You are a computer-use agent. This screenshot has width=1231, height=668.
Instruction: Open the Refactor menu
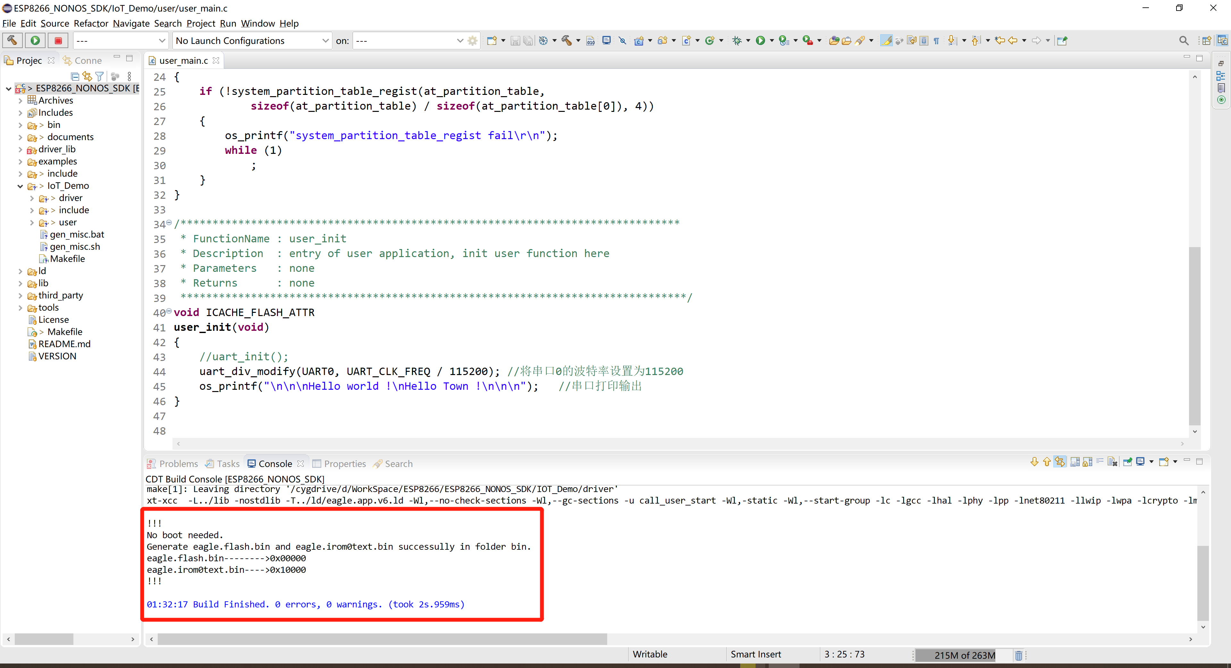(x=90, y=23)
